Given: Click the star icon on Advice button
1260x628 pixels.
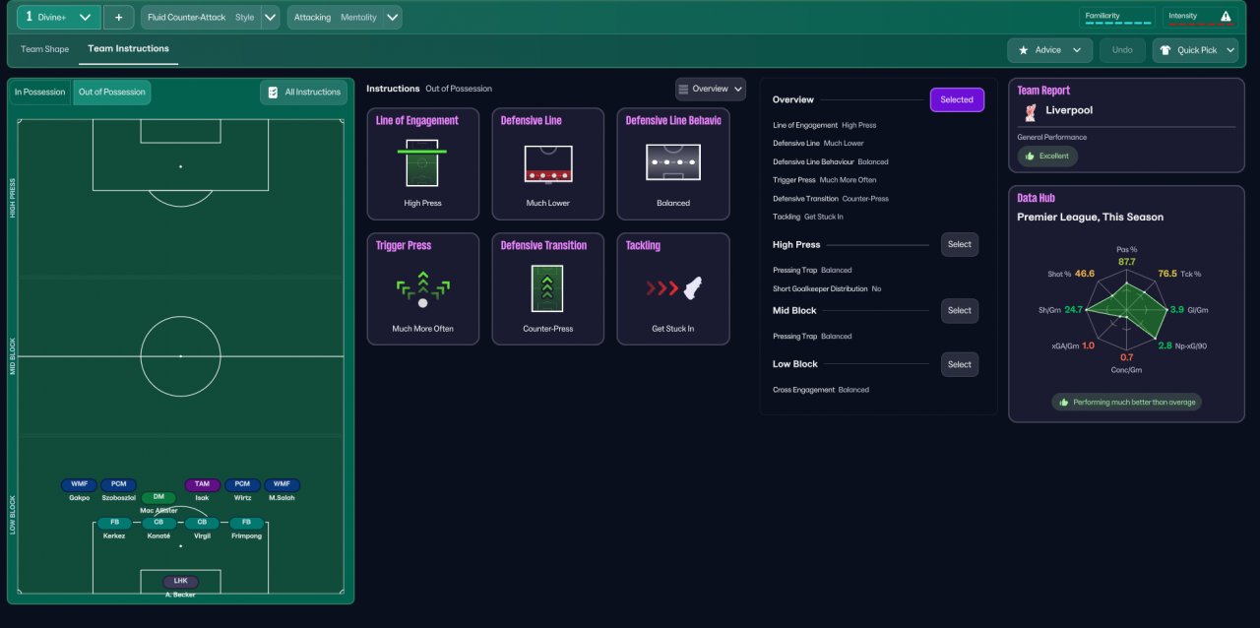Looking at the screenshot, I should (1024, 50).
